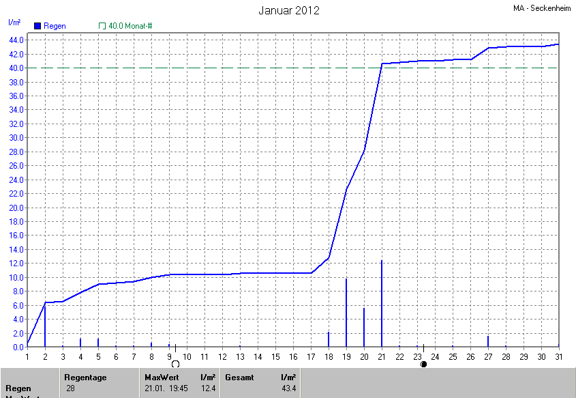This screenshot has height=398, width=576.
Task: Select the 40.0 Monat-# legend text
Action: (x=130, y=26)
